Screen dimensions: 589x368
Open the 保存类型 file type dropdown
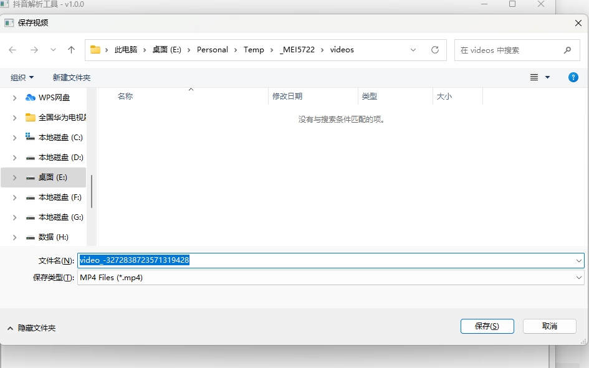click(330, 278)
